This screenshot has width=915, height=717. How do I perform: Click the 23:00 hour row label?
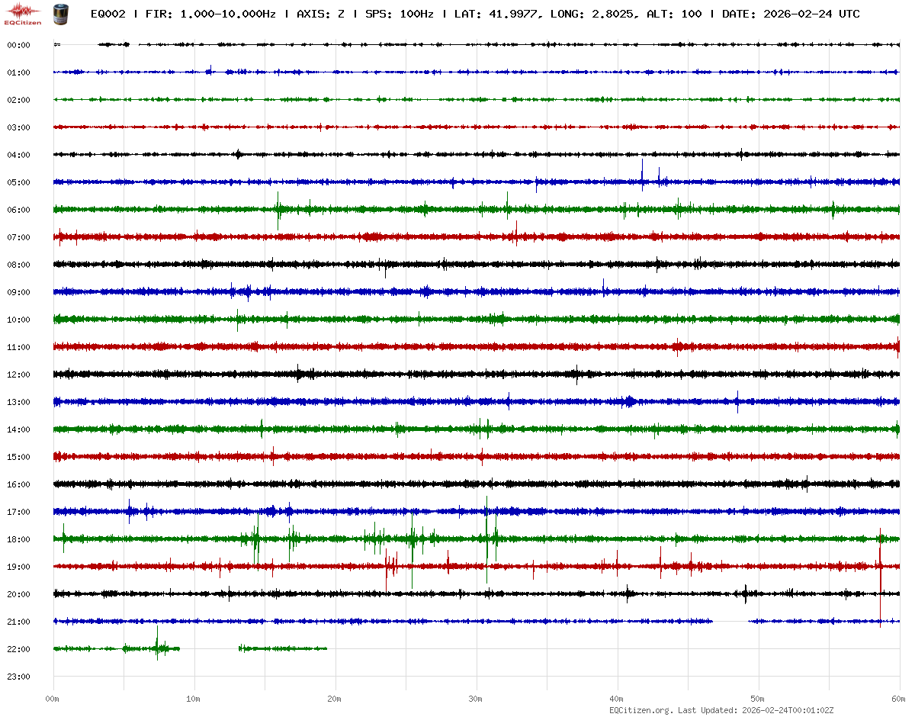18,677
